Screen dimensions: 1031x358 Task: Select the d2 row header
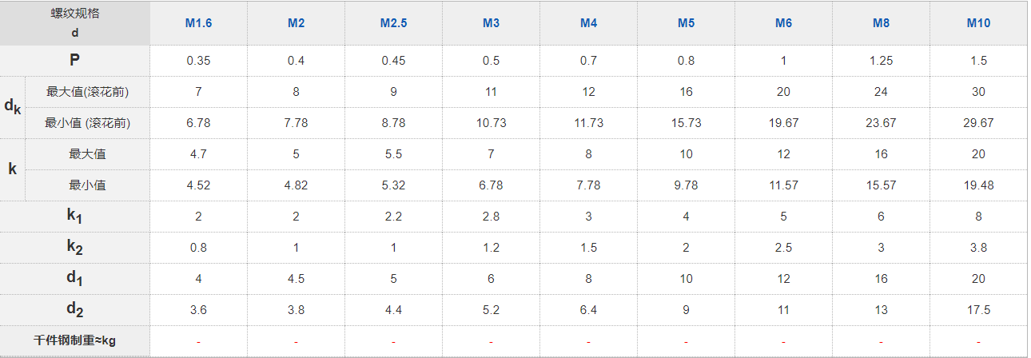pyautogui.click(x=75, y=310)
